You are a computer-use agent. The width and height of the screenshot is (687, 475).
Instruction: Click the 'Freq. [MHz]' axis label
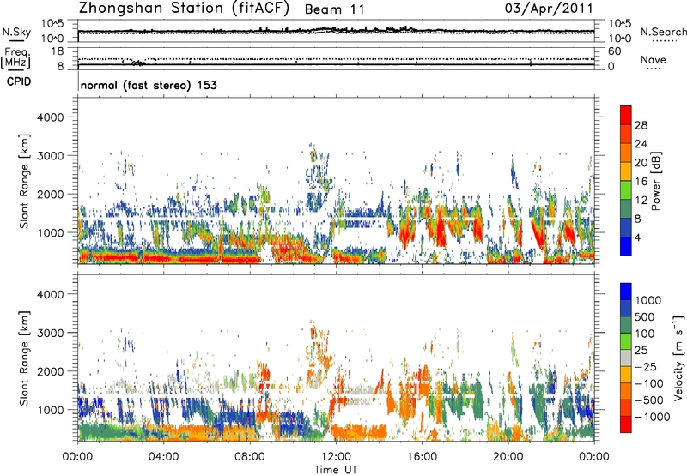point(15,58)
